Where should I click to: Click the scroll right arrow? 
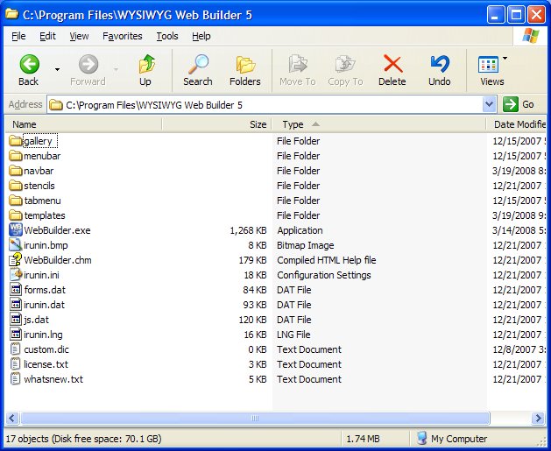[538, 418]
